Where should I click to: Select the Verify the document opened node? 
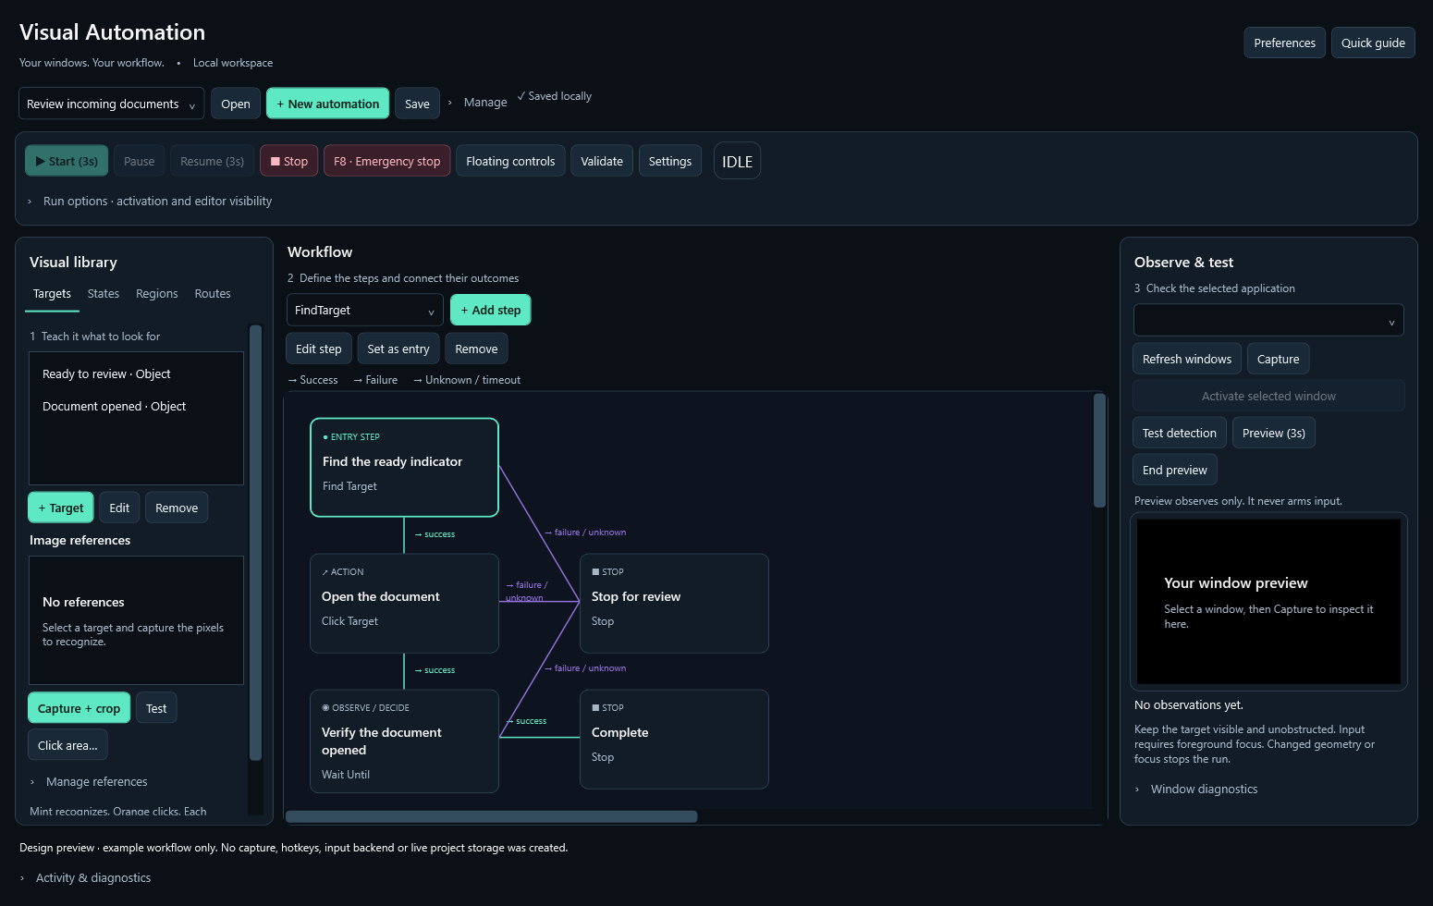[x=404, y=741]
